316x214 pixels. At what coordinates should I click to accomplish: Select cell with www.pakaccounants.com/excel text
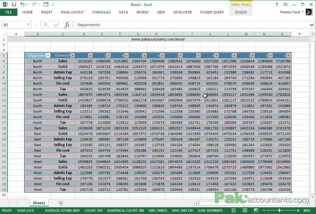coord(158,39)
